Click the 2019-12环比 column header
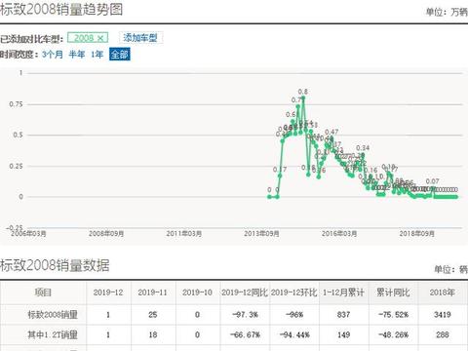This screenshot has width=468, height=351. click(x=294, y=292)
